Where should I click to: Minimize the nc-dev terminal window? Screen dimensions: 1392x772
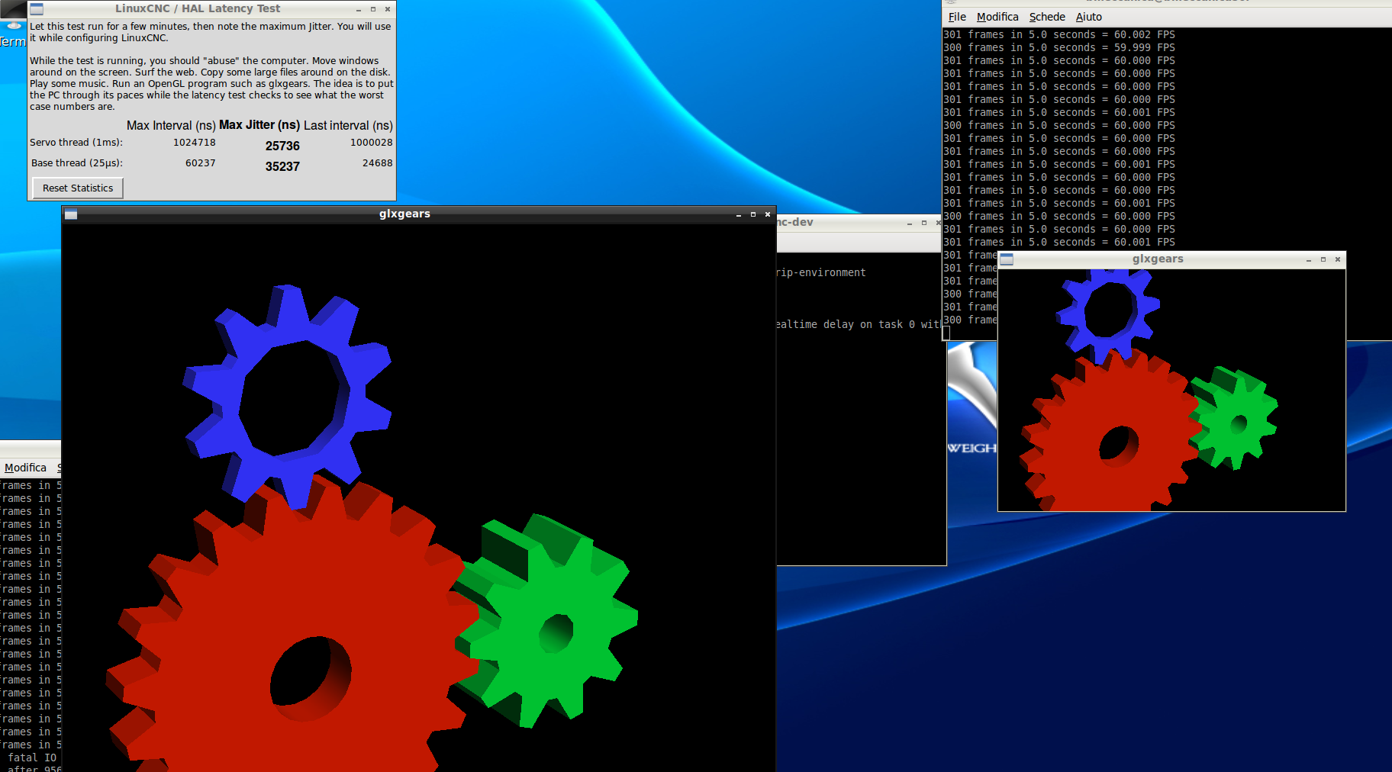tap(910, 223)
